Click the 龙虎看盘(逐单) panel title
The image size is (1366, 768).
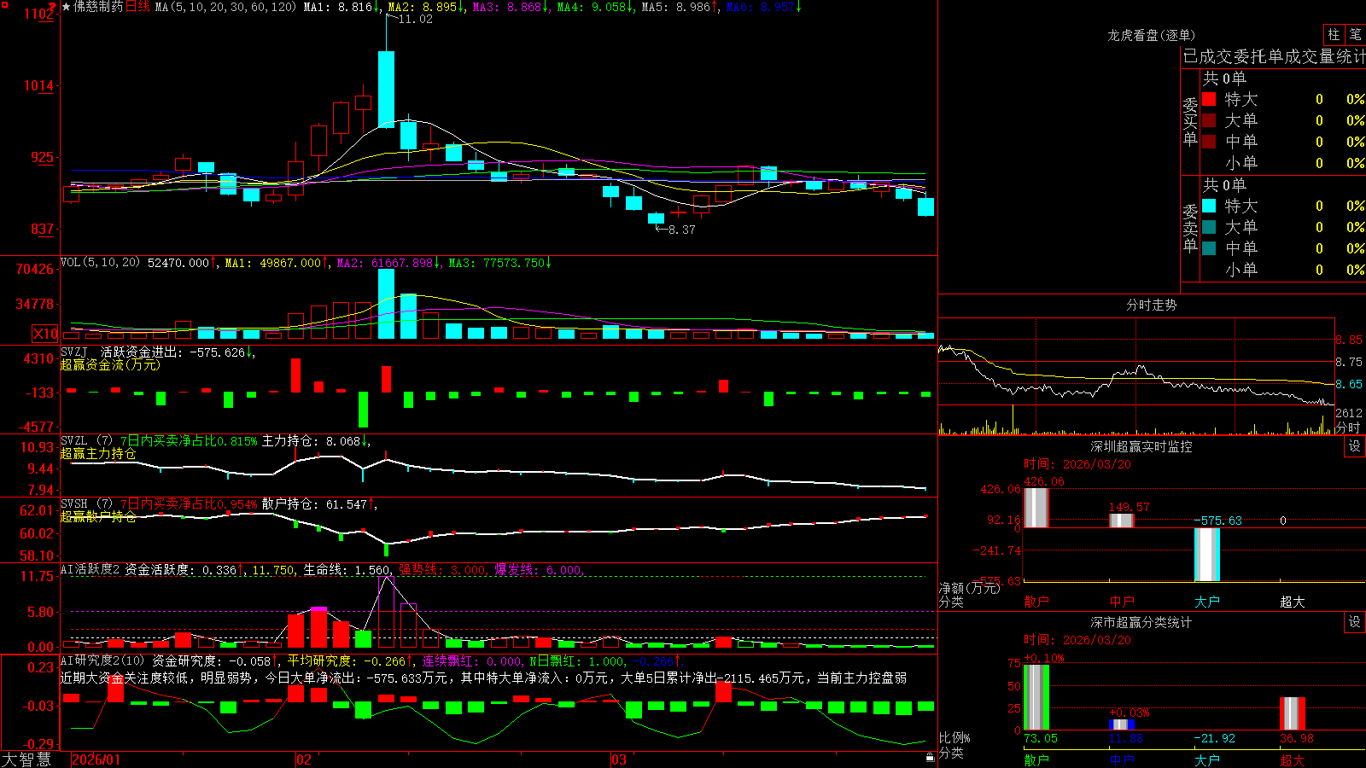1151,35
